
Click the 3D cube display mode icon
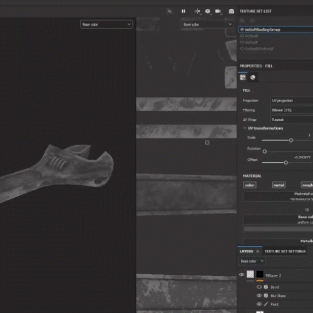tap(208, 11)
